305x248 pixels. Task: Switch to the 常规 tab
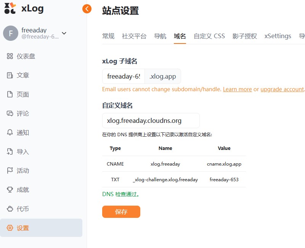(108, 36)
